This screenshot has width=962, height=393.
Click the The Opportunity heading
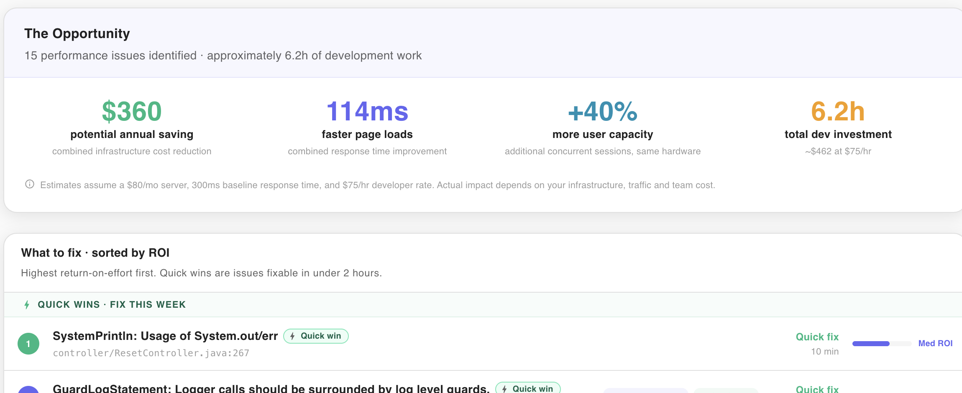coord(77,33)
